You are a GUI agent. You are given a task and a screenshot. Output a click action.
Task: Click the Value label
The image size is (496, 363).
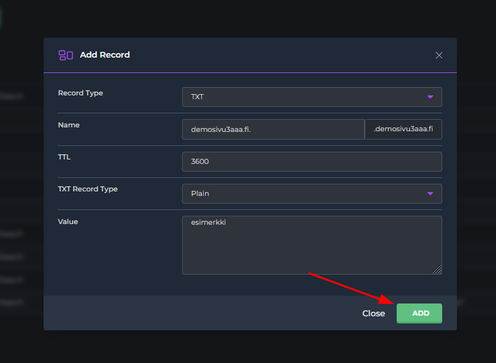click(x=68, y=222)
